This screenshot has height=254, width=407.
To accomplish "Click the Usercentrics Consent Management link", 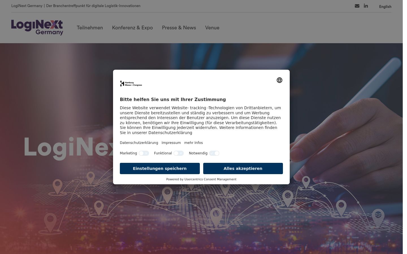I will [210, 179].
